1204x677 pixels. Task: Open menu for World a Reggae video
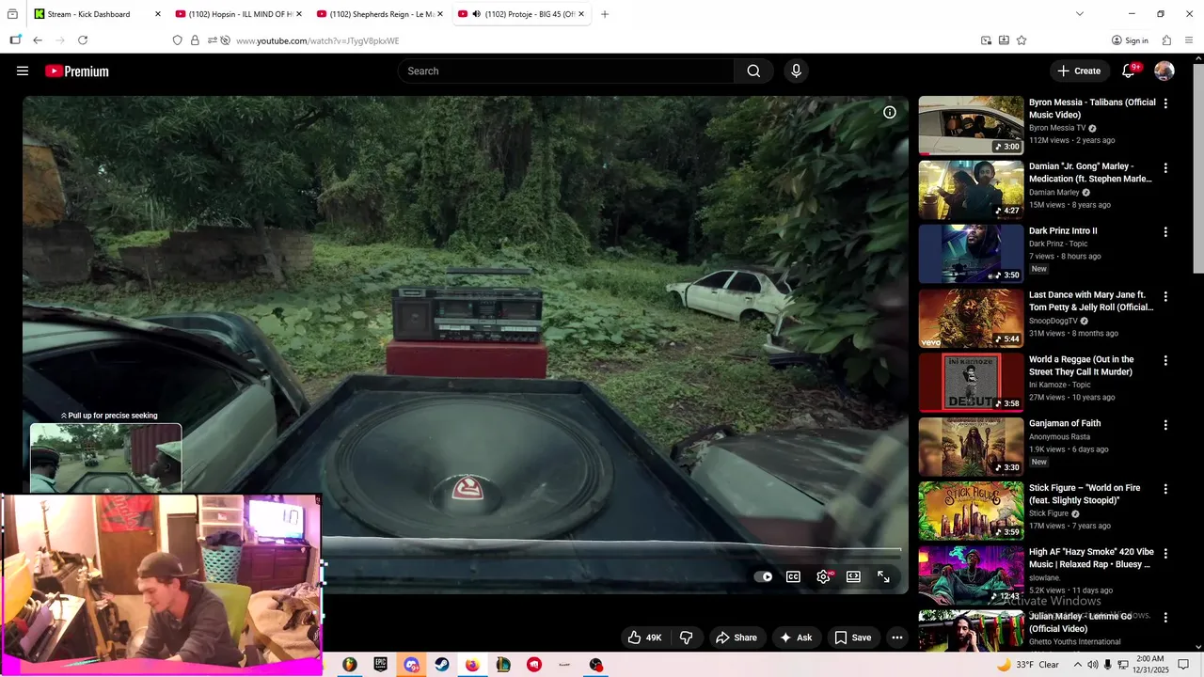[1165, 361]
